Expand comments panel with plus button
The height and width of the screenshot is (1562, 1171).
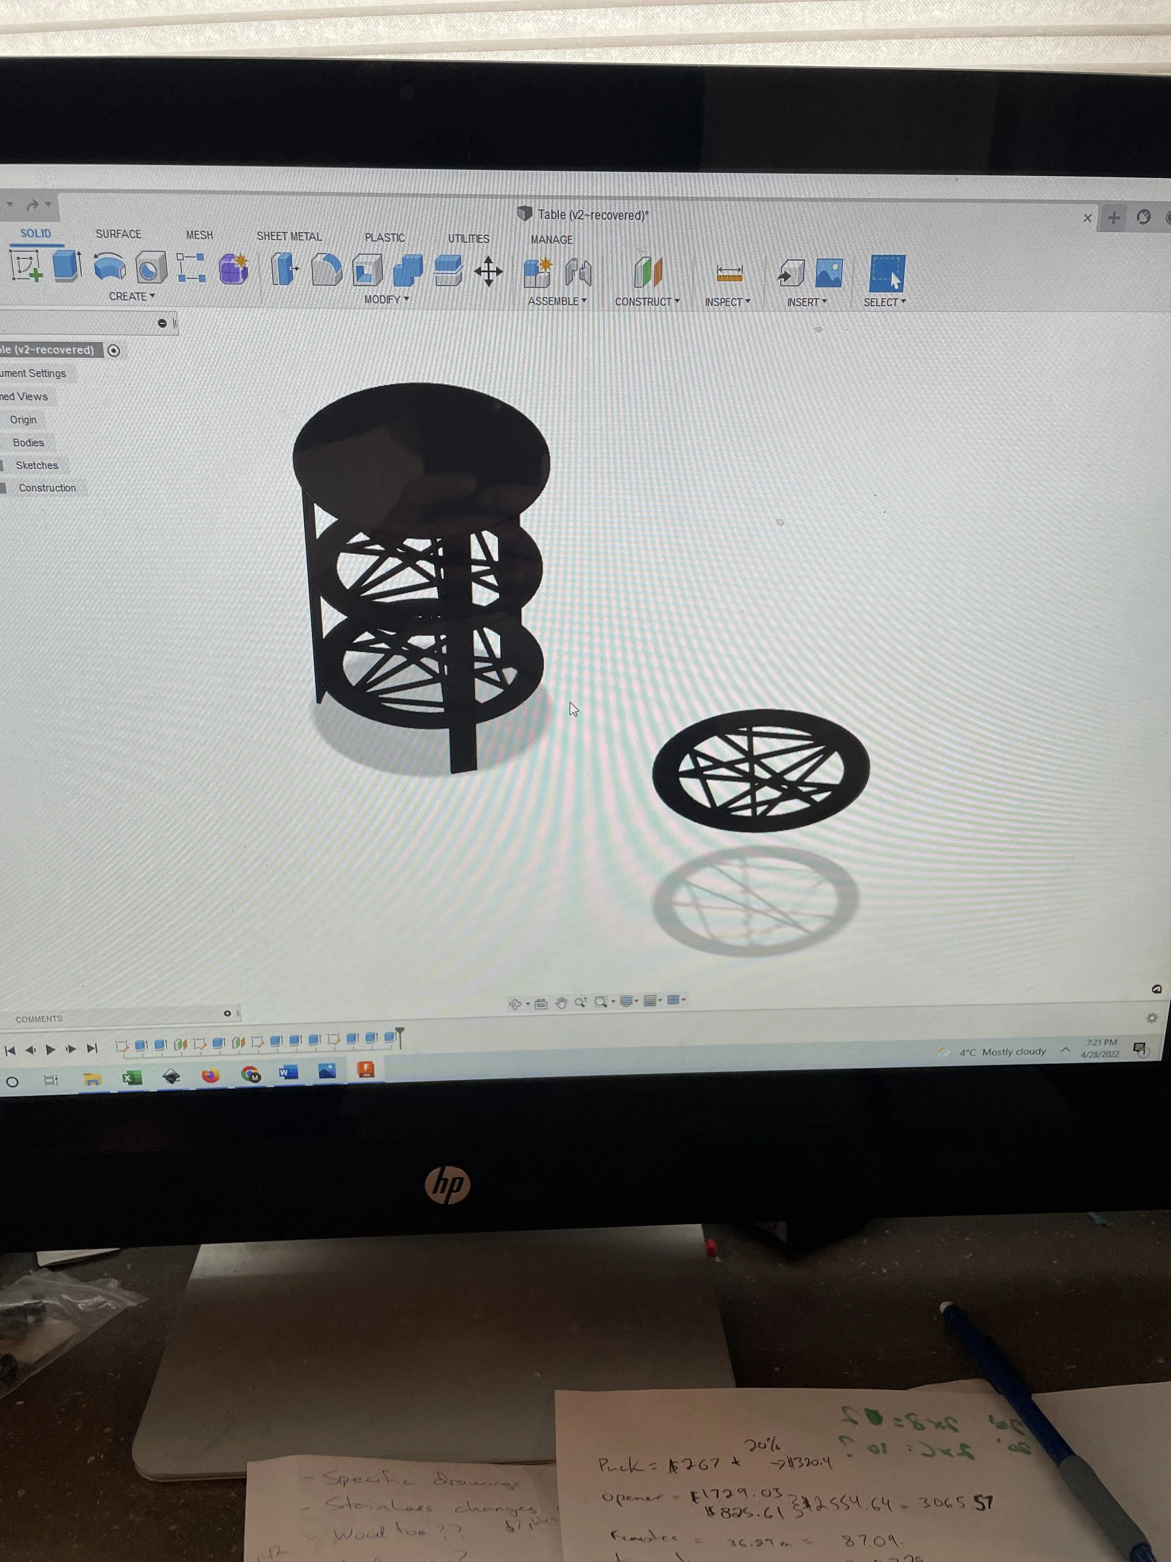[227, 1013]
